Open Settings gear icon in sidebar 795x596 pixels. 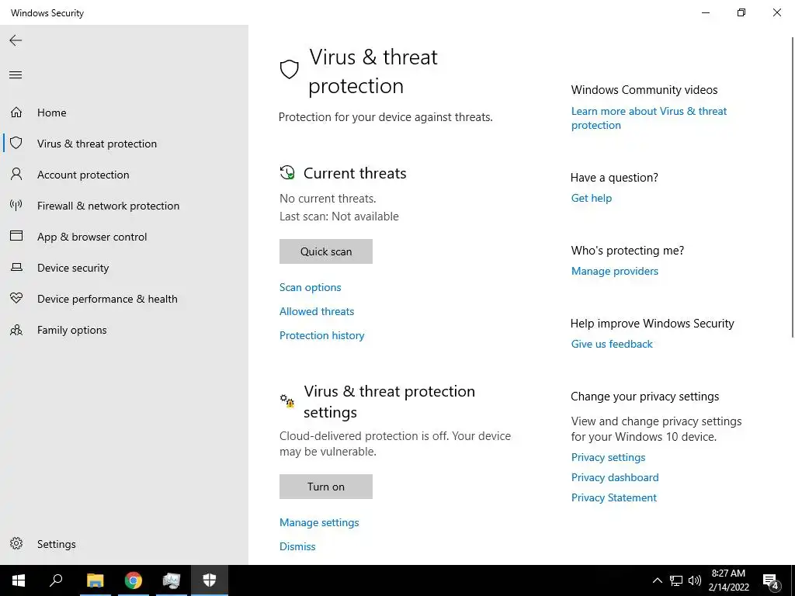pyautogui.click(x=16, y=543)
